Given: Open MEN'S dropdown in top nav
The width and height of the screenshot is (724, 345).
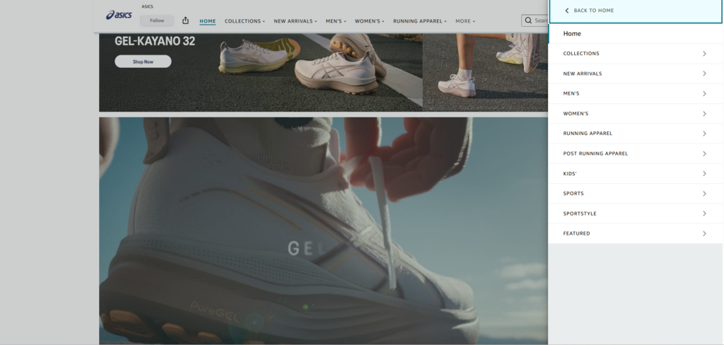Looking at the screenshot, I should [x=336, y=21].
